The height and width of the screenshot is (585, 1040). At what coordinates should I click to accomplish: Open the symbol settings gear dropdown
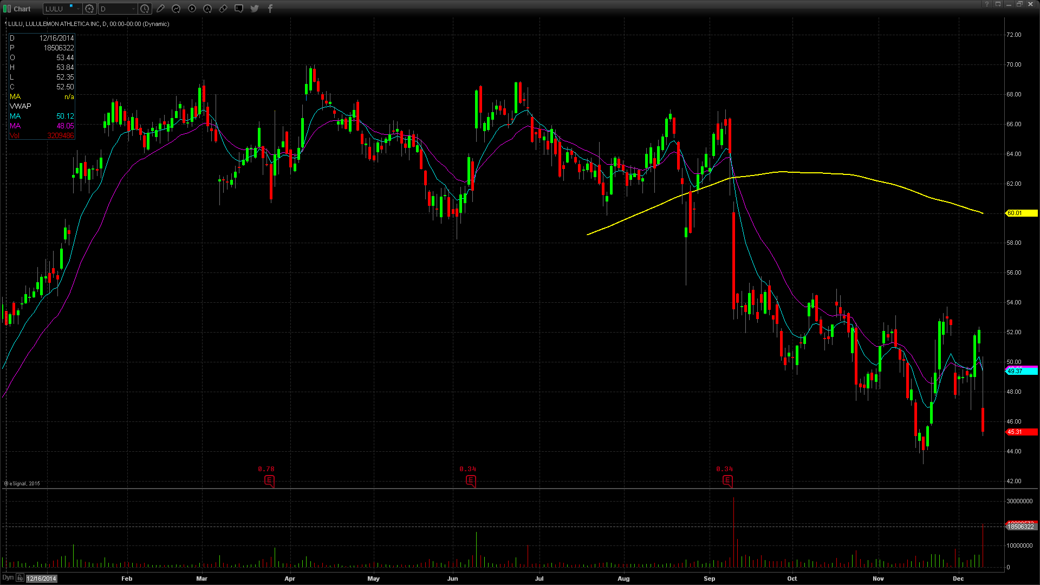(90, 9)
